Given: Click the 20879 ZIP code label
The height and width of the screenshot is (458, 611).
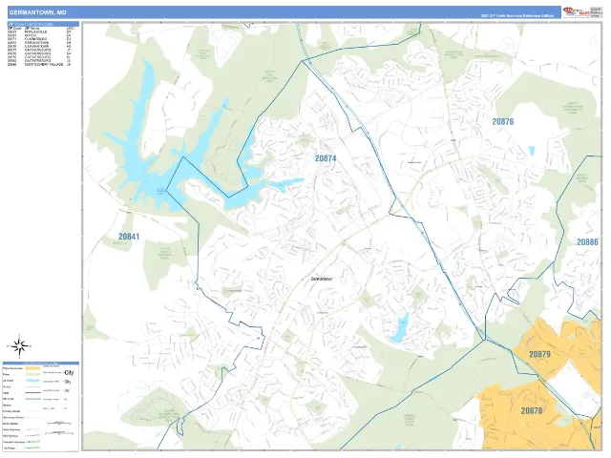Looking at the screenshot, I should 539,354.
